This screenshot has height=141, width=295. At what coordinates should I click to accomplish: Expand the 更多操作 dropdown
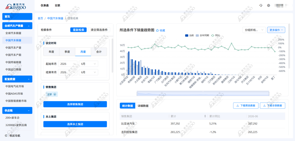276,30
